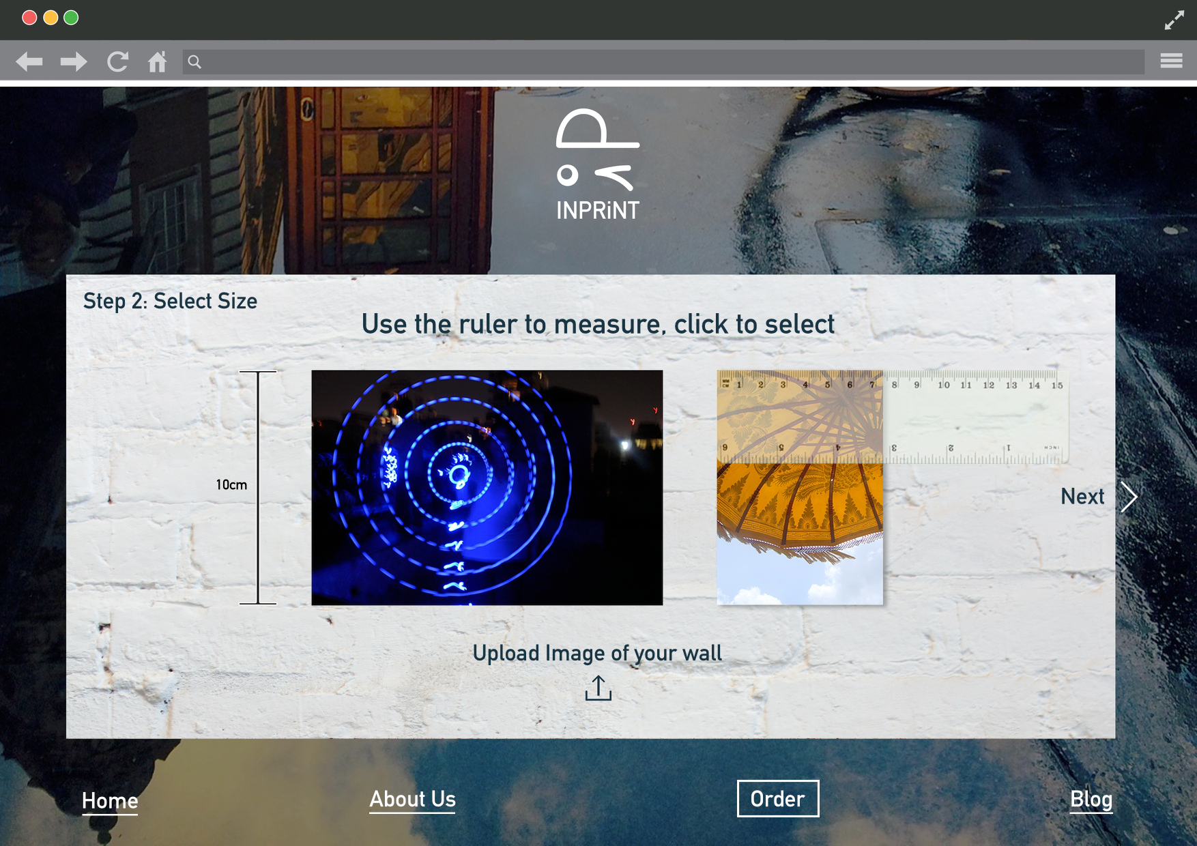Click the browser back arrow
The width and height of the screenshot is (1197, 846).
pos(29,62)
